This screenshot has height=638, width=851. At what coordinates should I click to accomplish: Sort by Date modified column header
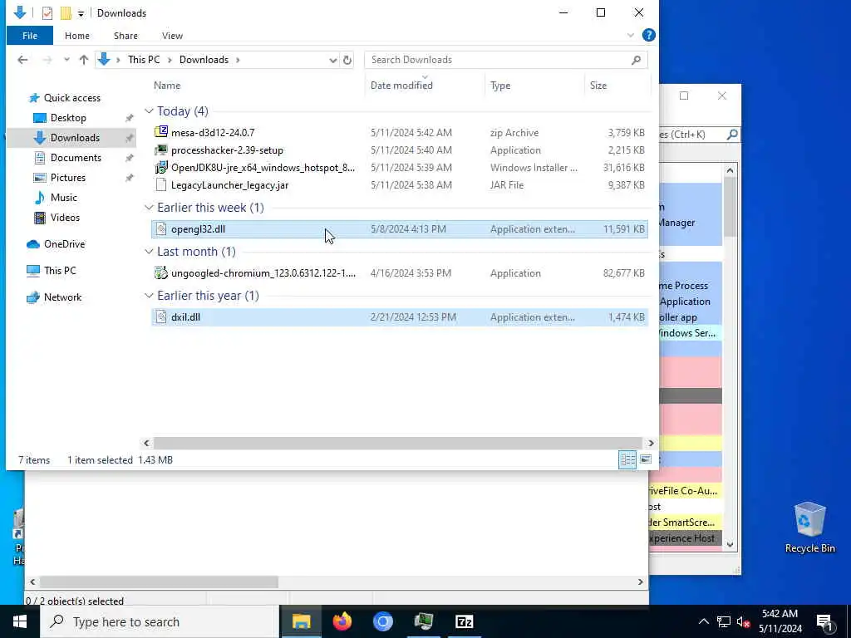click(401, 86)
